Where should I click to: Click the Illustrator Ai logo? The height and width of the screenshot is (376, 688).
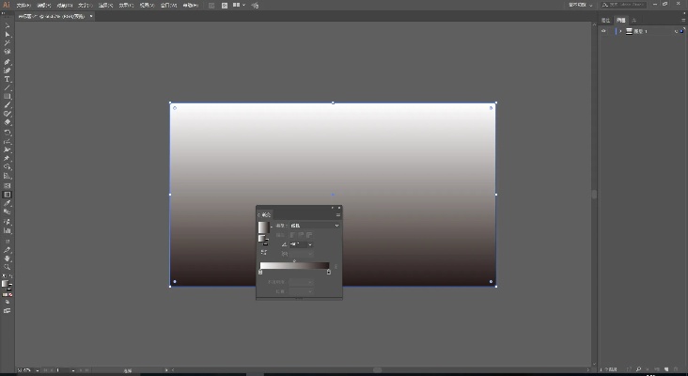click(x=7, y=5)
